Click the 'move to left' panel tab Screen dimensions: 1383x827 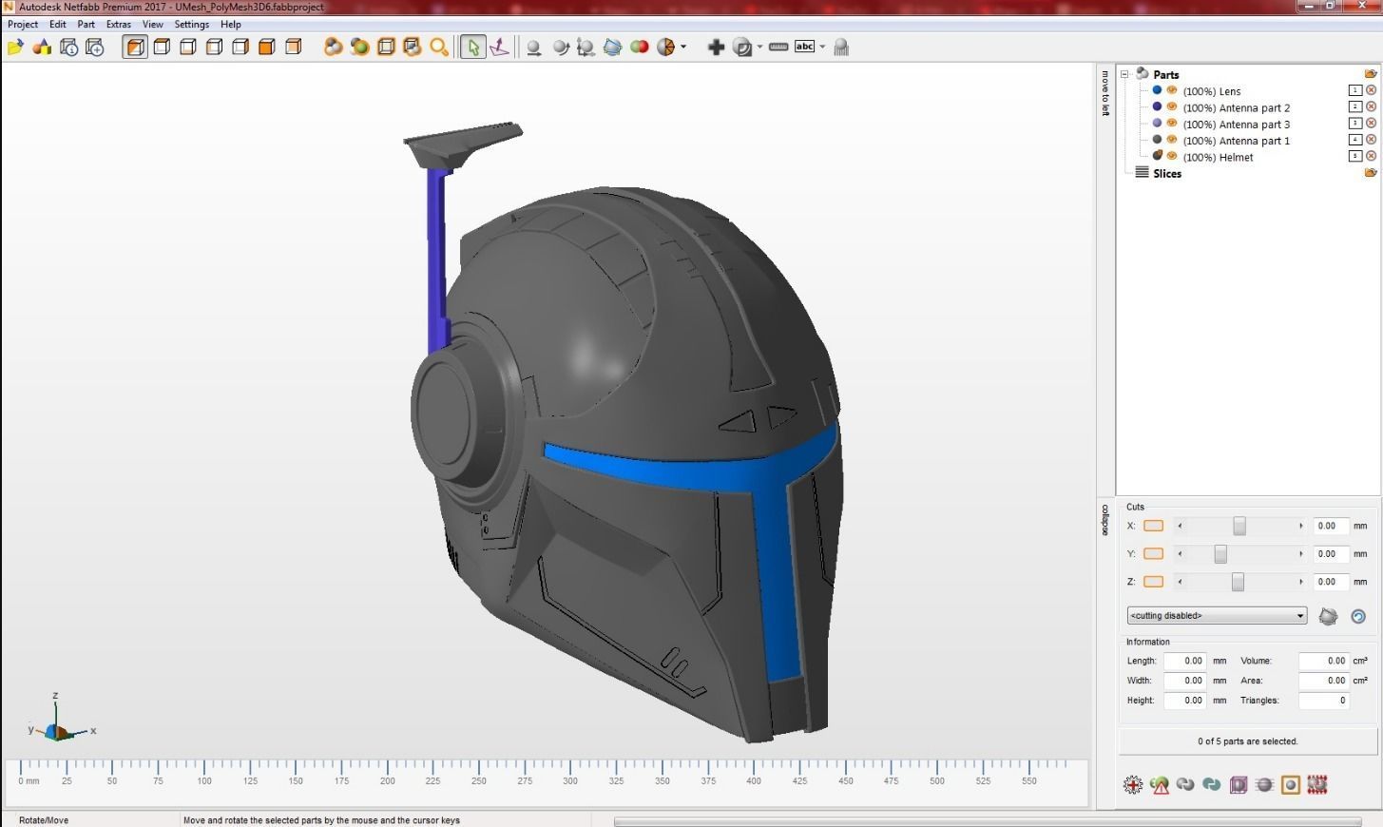(x=1105, y=93)
